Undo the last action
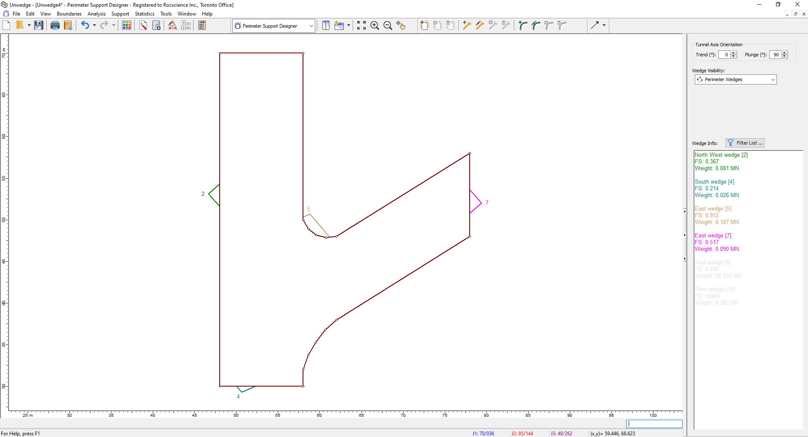This screenshot has width=808, height=437. pyautogui.click(x=85, y=26)
